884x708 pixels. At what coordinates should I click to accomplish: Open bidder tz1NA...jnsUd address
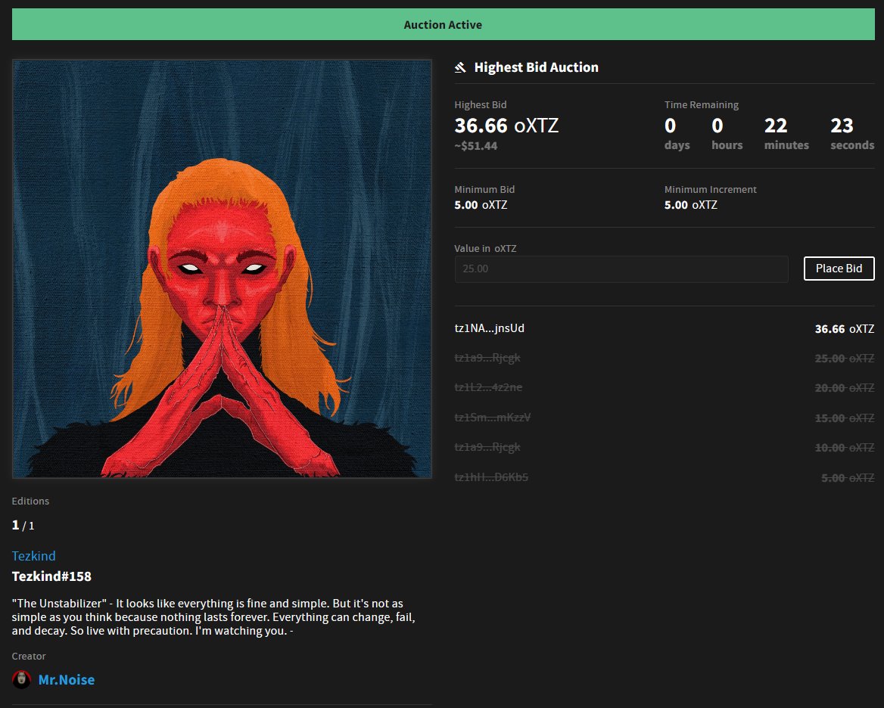click(x=490, y=328)
